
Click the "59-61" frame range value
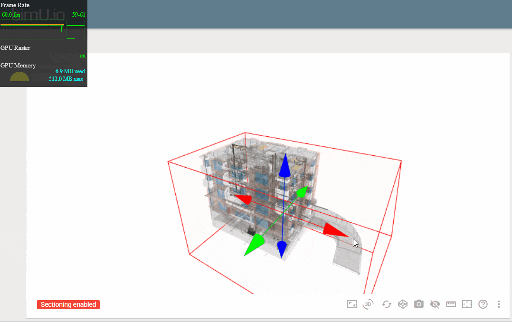(79, 15)
